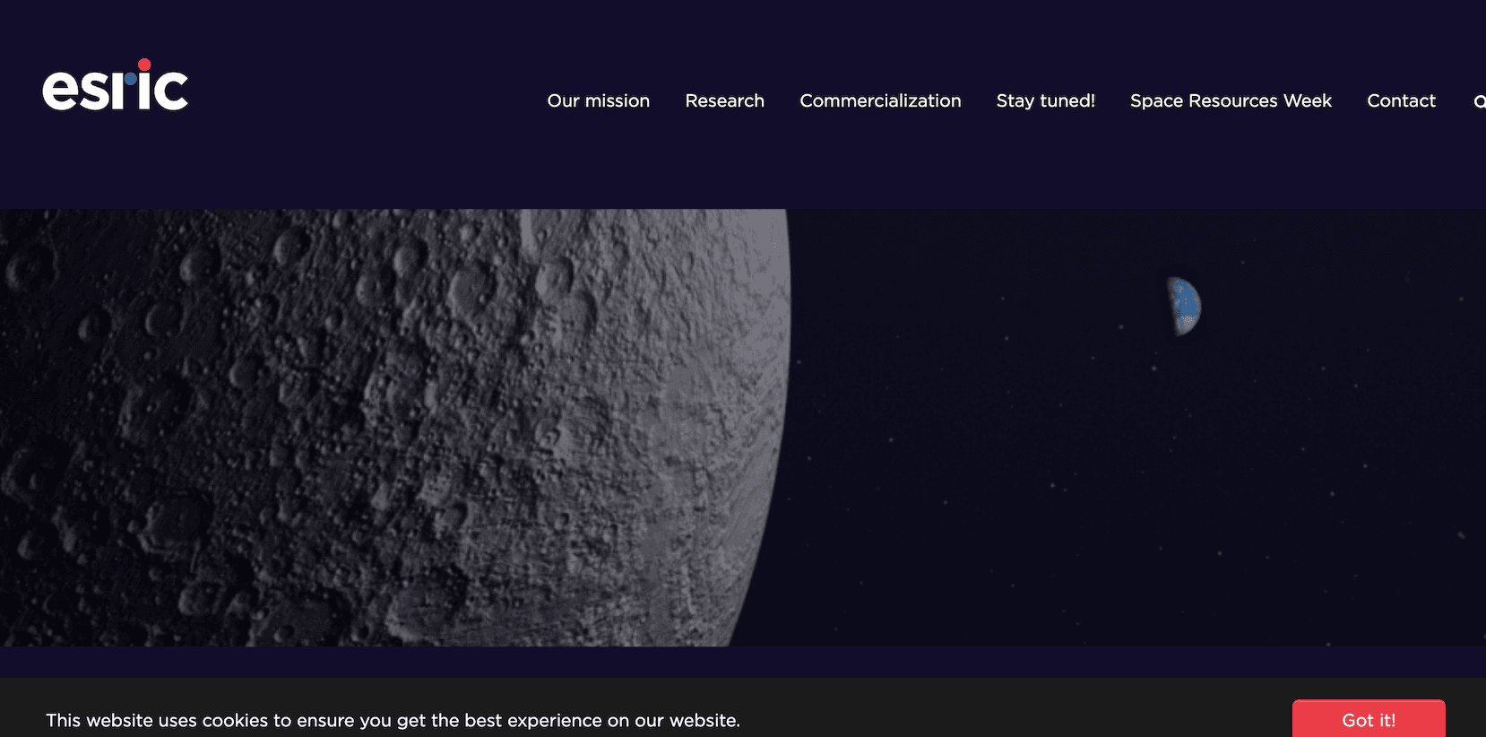
Task: Click the red dot on esric logo
Action: point(144,65)
